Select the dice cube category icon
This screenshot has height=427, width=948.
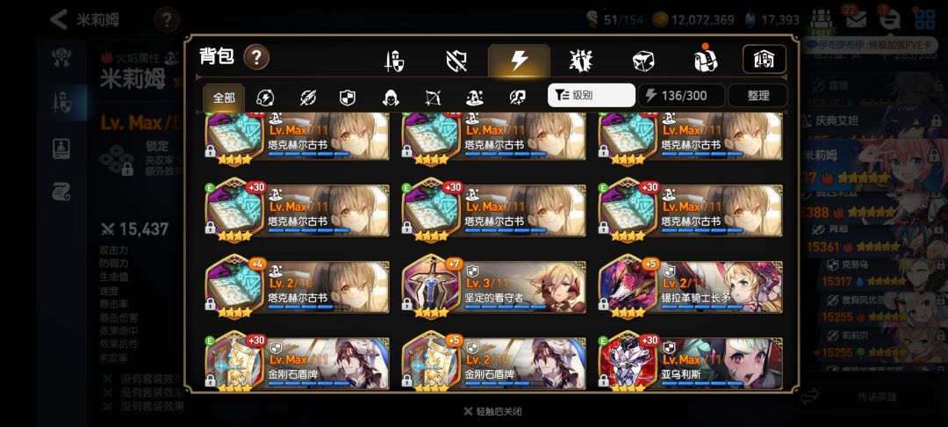pyautogui.click(x=643, y=61)
